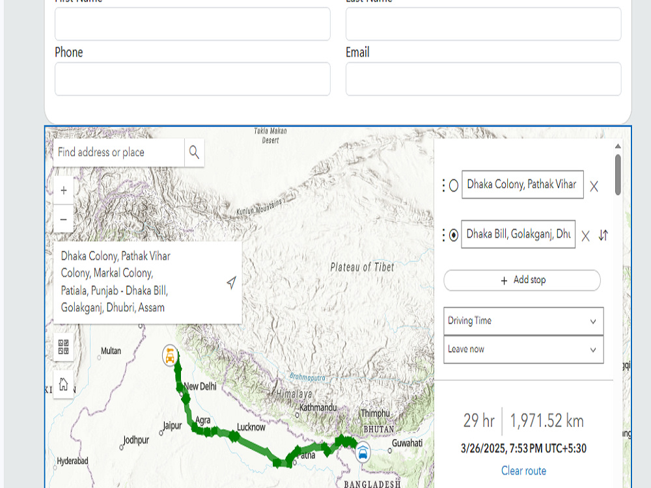Click the Clear route link

pyautogui.click(x=523, y=470)
